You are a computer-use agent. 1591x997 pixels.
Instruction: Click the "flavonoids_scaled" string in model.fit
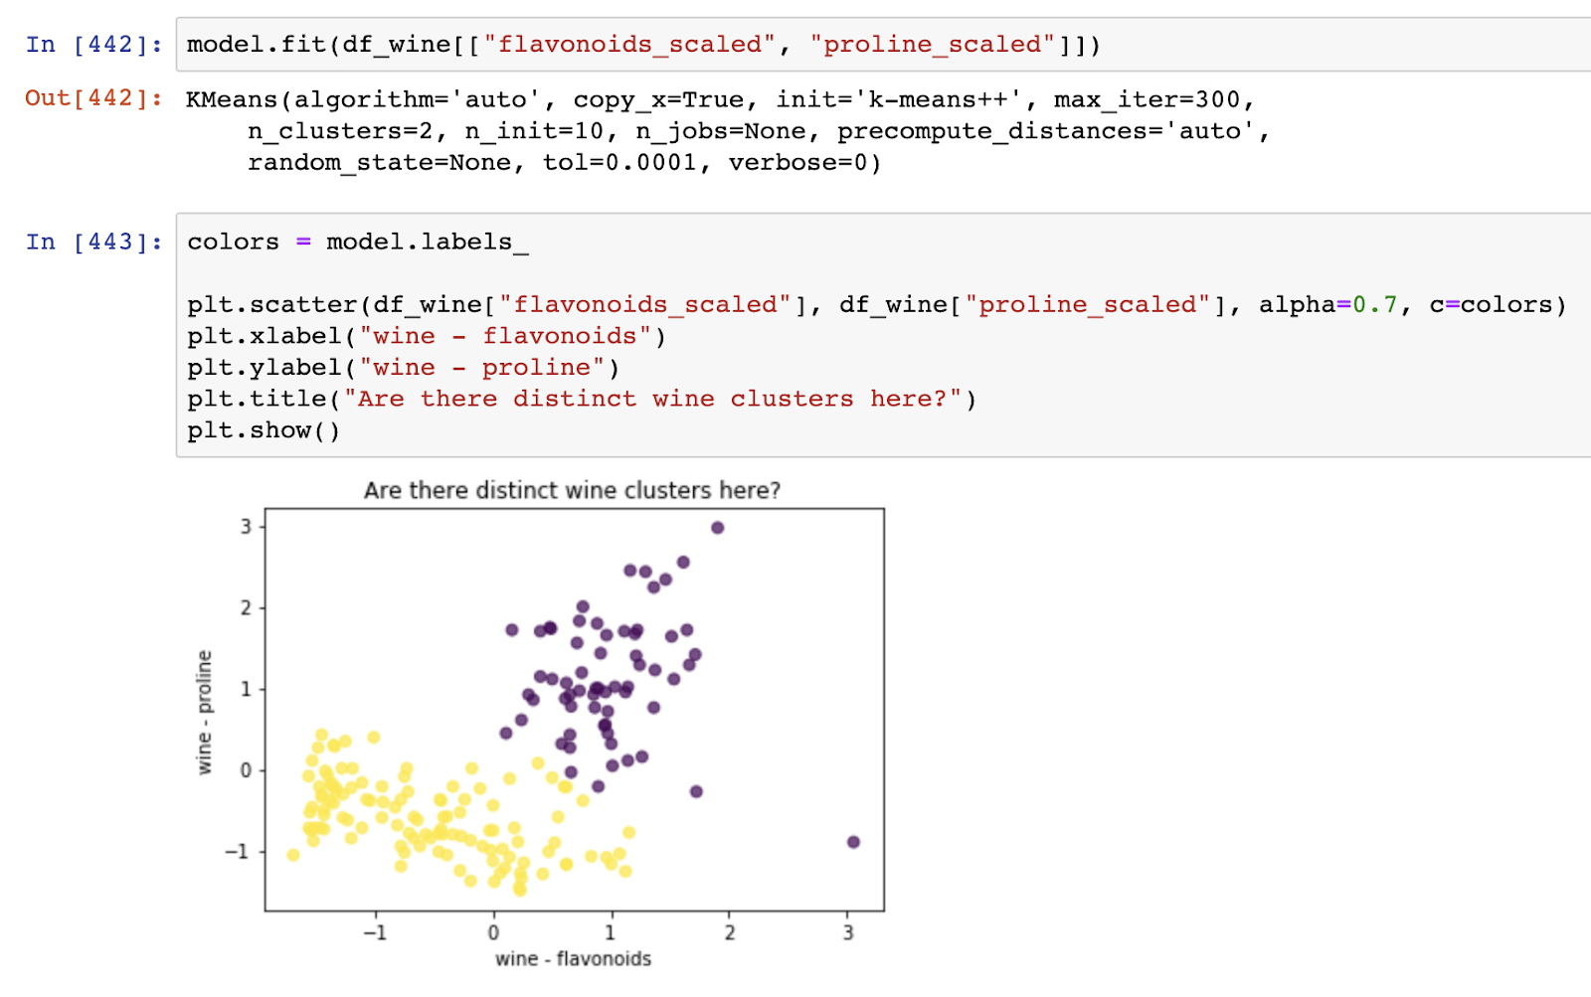[629, 45]
